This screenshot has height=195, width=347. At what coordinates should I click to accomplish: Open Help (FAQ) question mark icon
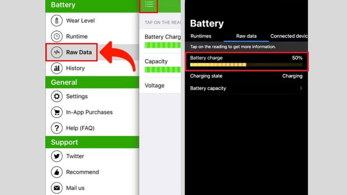click(57, 128)
